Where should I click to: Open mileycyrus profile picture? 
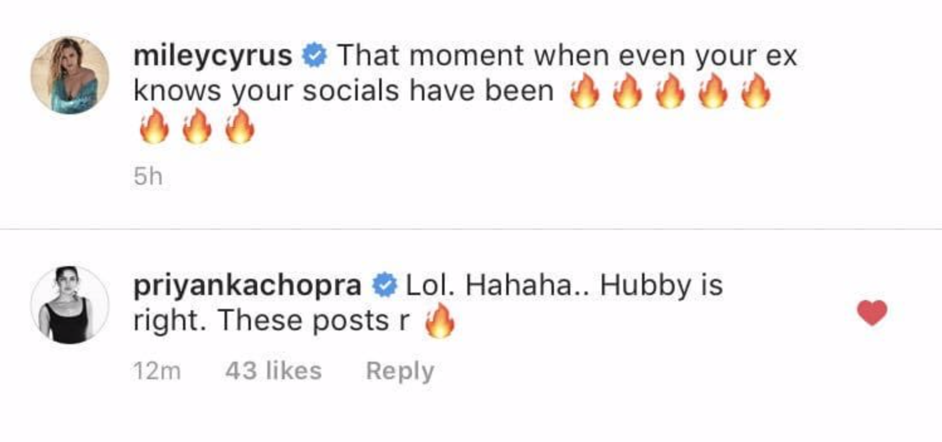tap(70, 75)
